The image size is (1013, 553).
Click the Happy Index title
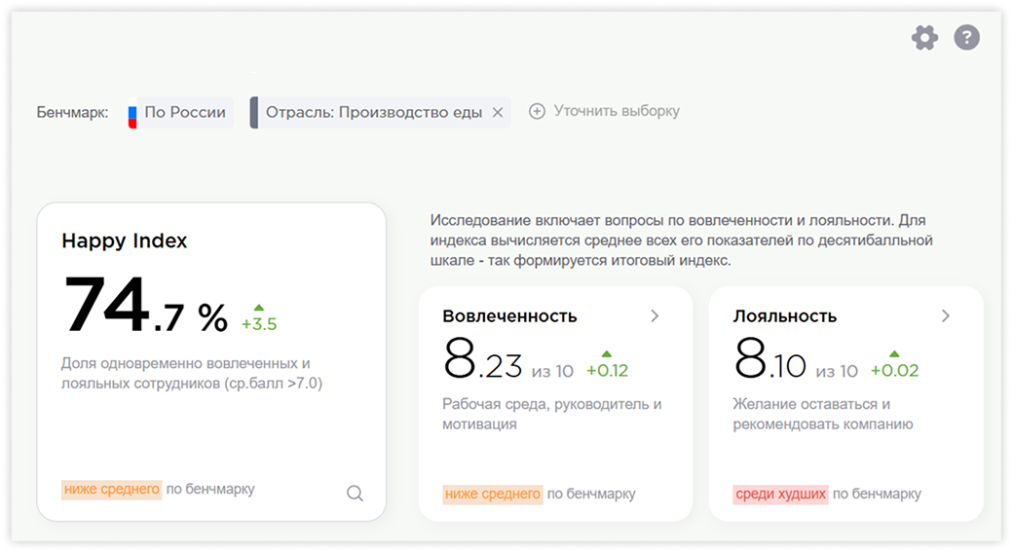[x=124, y=241]
